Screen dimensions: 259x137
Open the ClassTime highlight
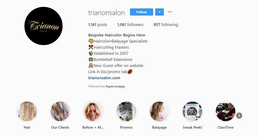(x=225, y=111)
